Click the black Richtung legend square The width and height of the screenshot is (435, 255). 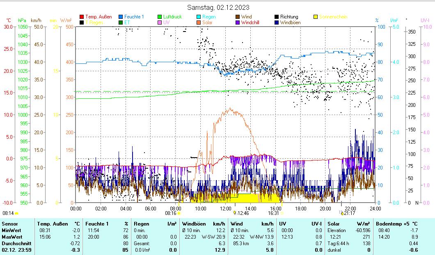tap(277, 17)
